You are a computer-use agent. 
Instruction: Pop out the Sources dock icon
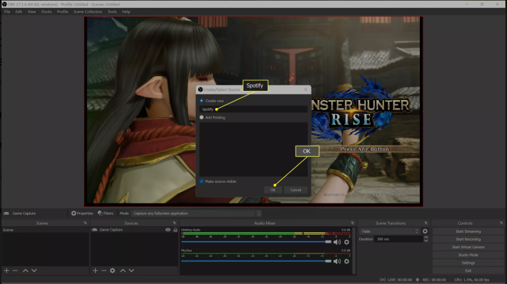point(175,223)
